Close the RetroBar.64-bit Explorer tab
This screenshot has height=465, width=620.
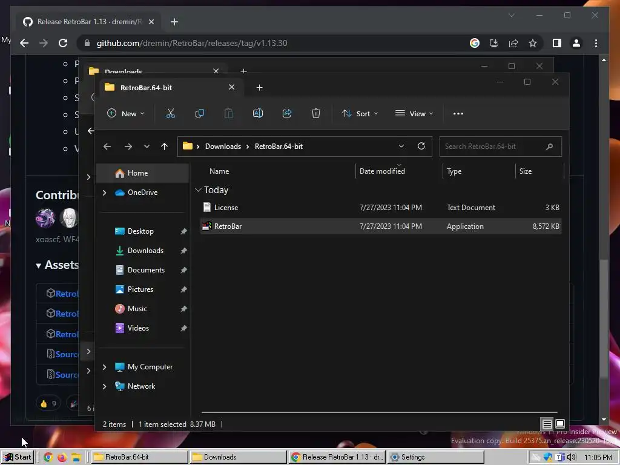click(x=232, y=87)
